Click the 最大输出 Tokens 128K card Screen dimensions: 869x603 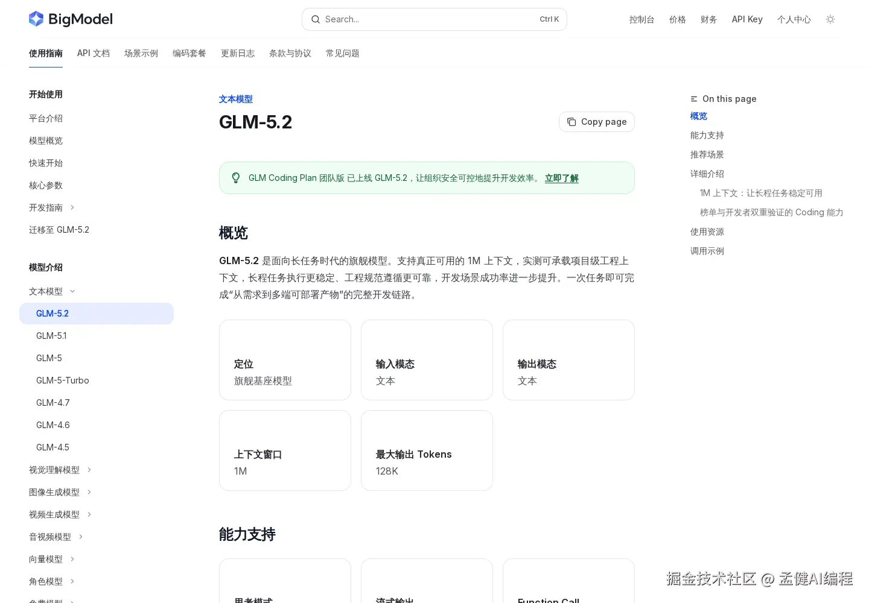[427, 450]
